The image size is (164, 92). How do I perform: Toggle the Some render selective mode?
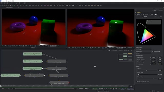pos(132,89)
